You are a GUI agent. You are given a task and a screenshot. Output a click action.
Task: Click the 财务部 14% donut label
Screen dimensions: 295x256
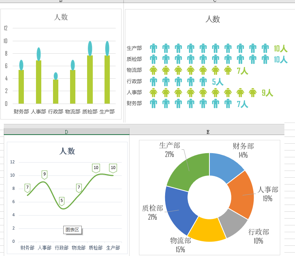coord(243,150)
